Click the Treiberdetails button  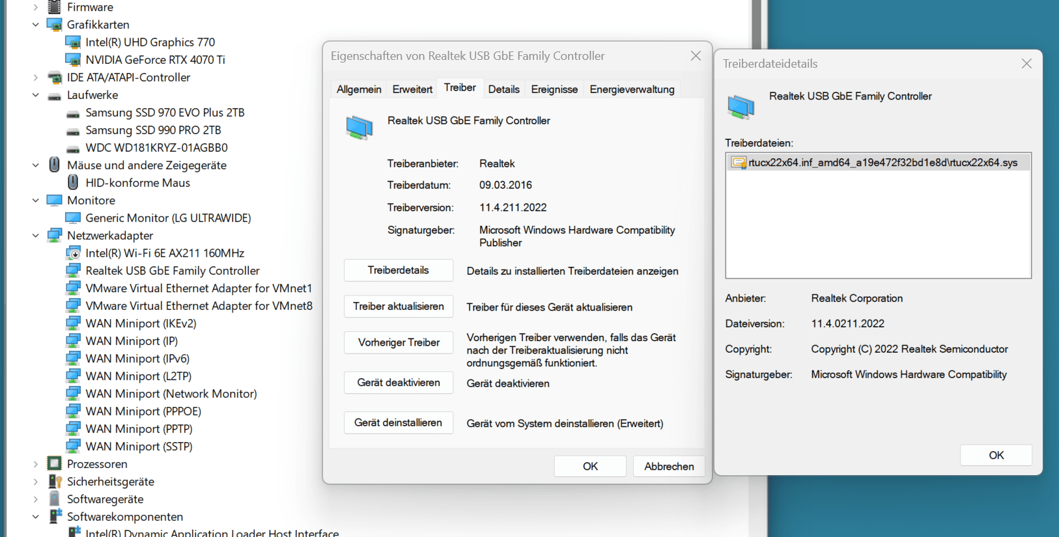399,270
